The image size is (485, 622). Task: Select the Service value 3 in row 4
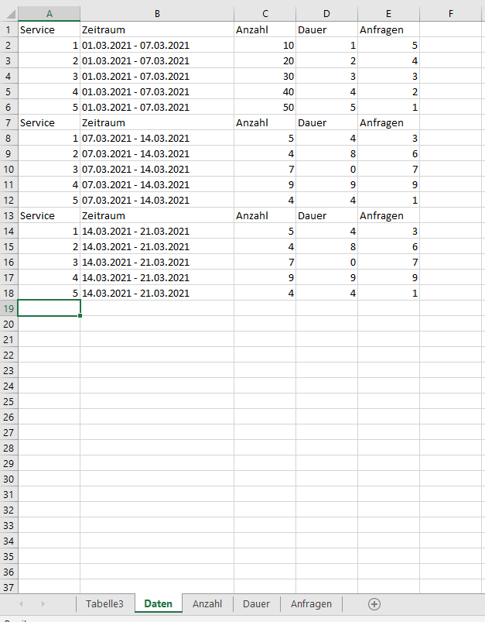pos(50,76)
